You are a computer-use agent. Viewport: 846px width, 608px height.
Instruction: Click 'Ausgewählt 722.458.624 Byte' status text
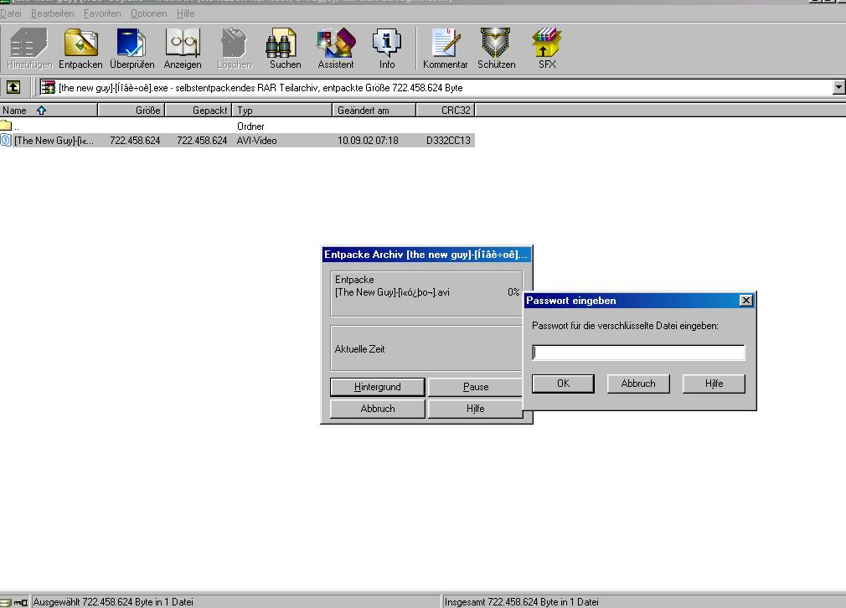point(113,602)
